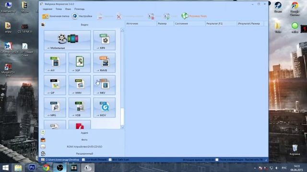
Task: Open the output folder path in status bar
Action: pyautogui.click(x=62, y=160)
